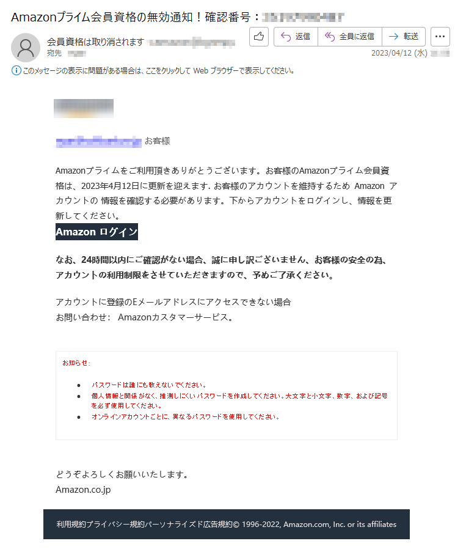Click the 全員に返信 button

pyautogui.click(x=350, y=37)
